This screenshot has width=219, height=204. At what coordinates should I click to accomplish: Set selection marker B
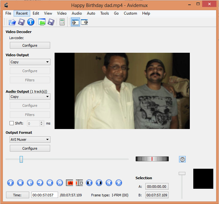pos(79,183)
